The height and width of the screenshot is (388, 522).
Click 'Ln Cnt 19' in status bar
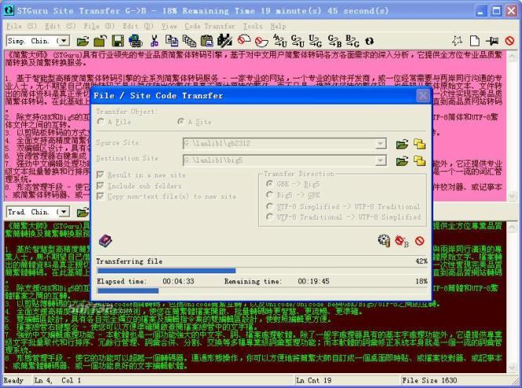point(314,380)
